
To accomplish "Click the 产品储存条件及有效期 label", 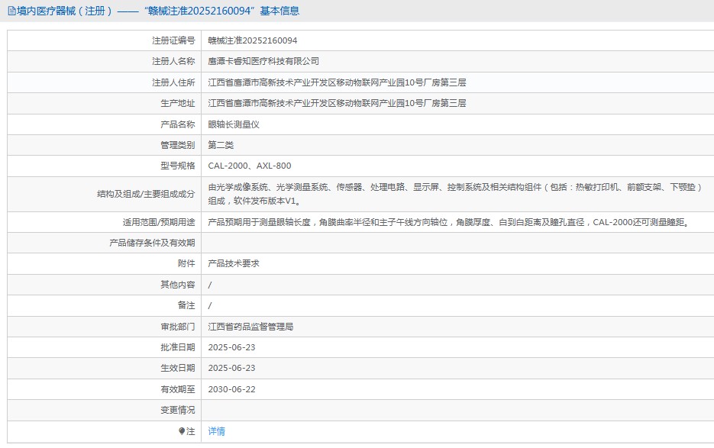I will [x=152, y=243].
